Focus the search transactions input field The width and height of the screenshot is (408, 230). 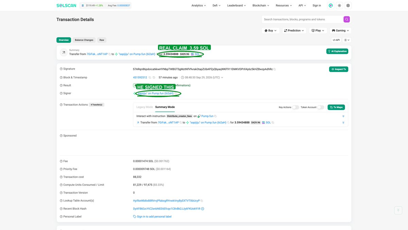302,19
